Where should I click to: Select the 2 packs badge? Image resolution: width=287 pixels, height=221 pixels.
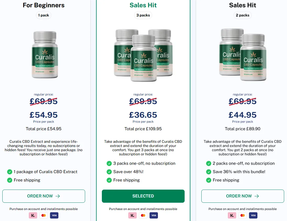[x=242, y=15]
